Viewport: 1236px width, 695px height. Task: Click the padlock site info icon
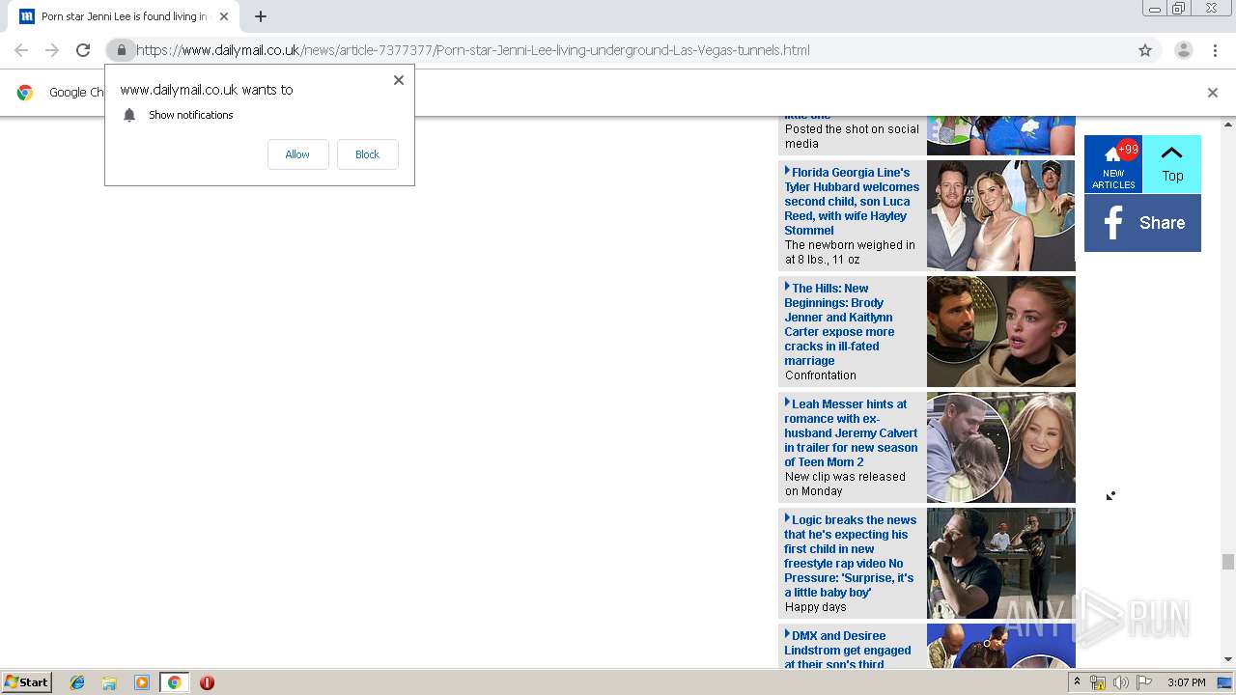click(x=121, y=50)
